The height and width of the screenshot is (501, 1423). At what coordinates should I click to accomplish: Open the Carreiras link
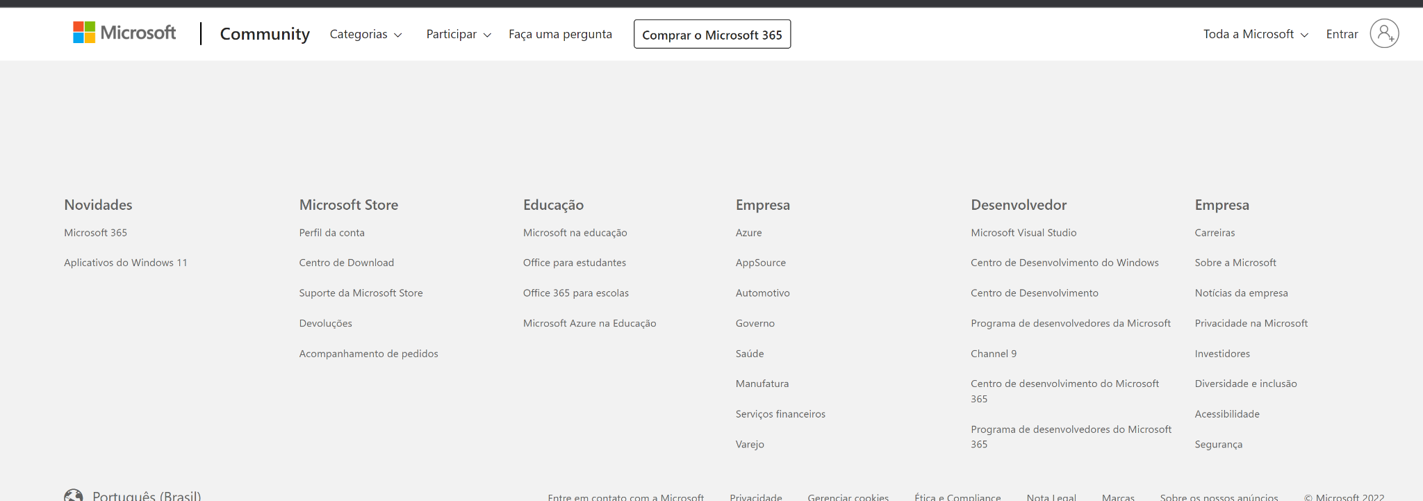pyautogui.click(x=1215, y=233)
